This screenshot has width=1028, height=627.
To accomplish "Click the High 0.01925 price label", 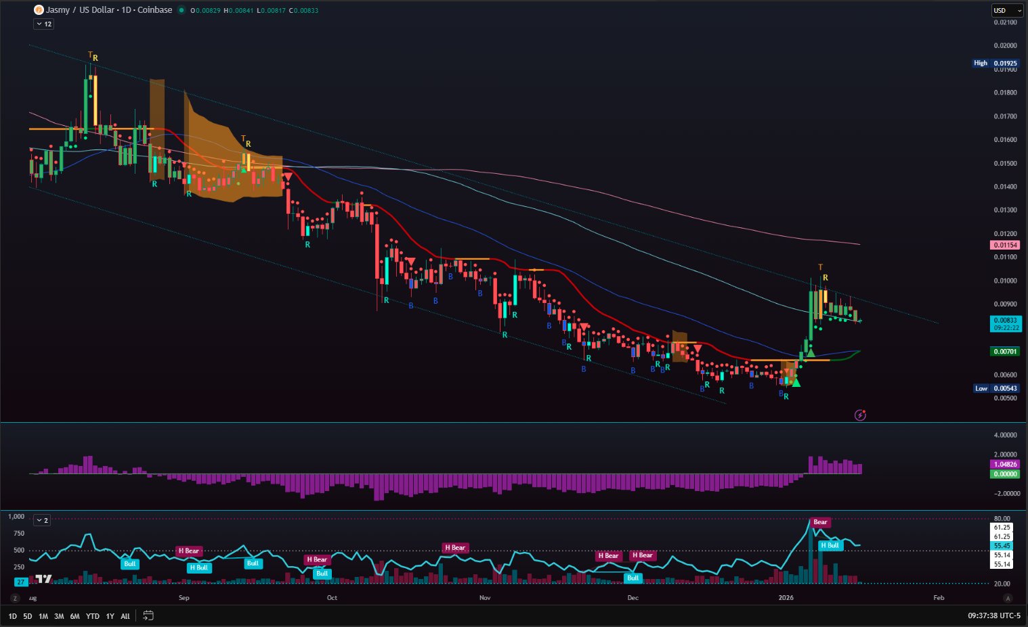I will pos(995,63).
